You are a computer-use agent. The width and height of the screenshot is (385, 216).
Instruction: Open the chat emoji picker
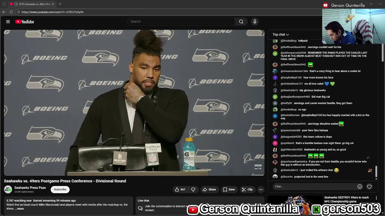click(359, 187)
